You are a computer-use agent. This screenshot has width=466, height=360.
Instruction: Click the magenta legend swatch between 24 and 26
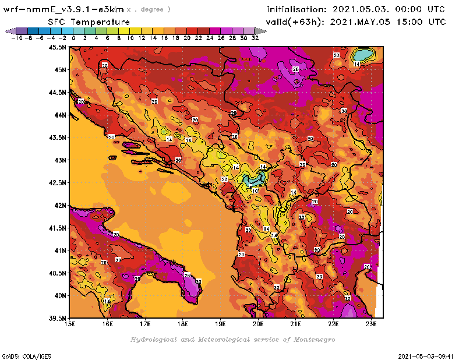click(x=215, y=31)
